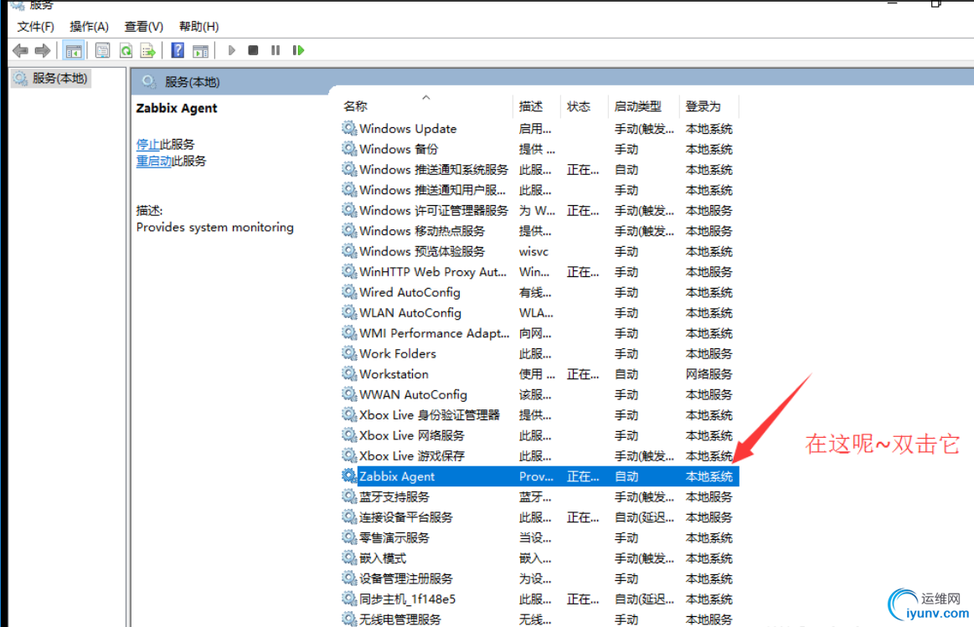Screen dimensions: 974x627
Task: Select the 零售演示服务 row
Action: coord(539,537)
